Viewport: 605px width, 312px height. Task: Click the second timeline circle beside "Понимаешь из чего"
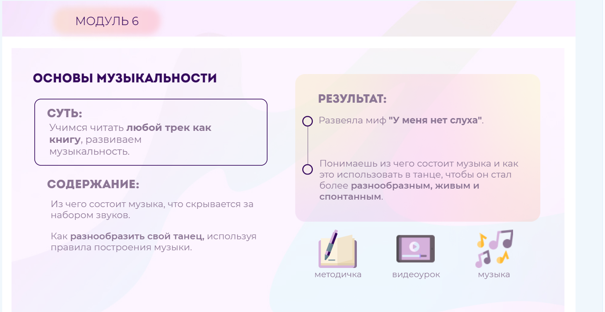point(308,169)
